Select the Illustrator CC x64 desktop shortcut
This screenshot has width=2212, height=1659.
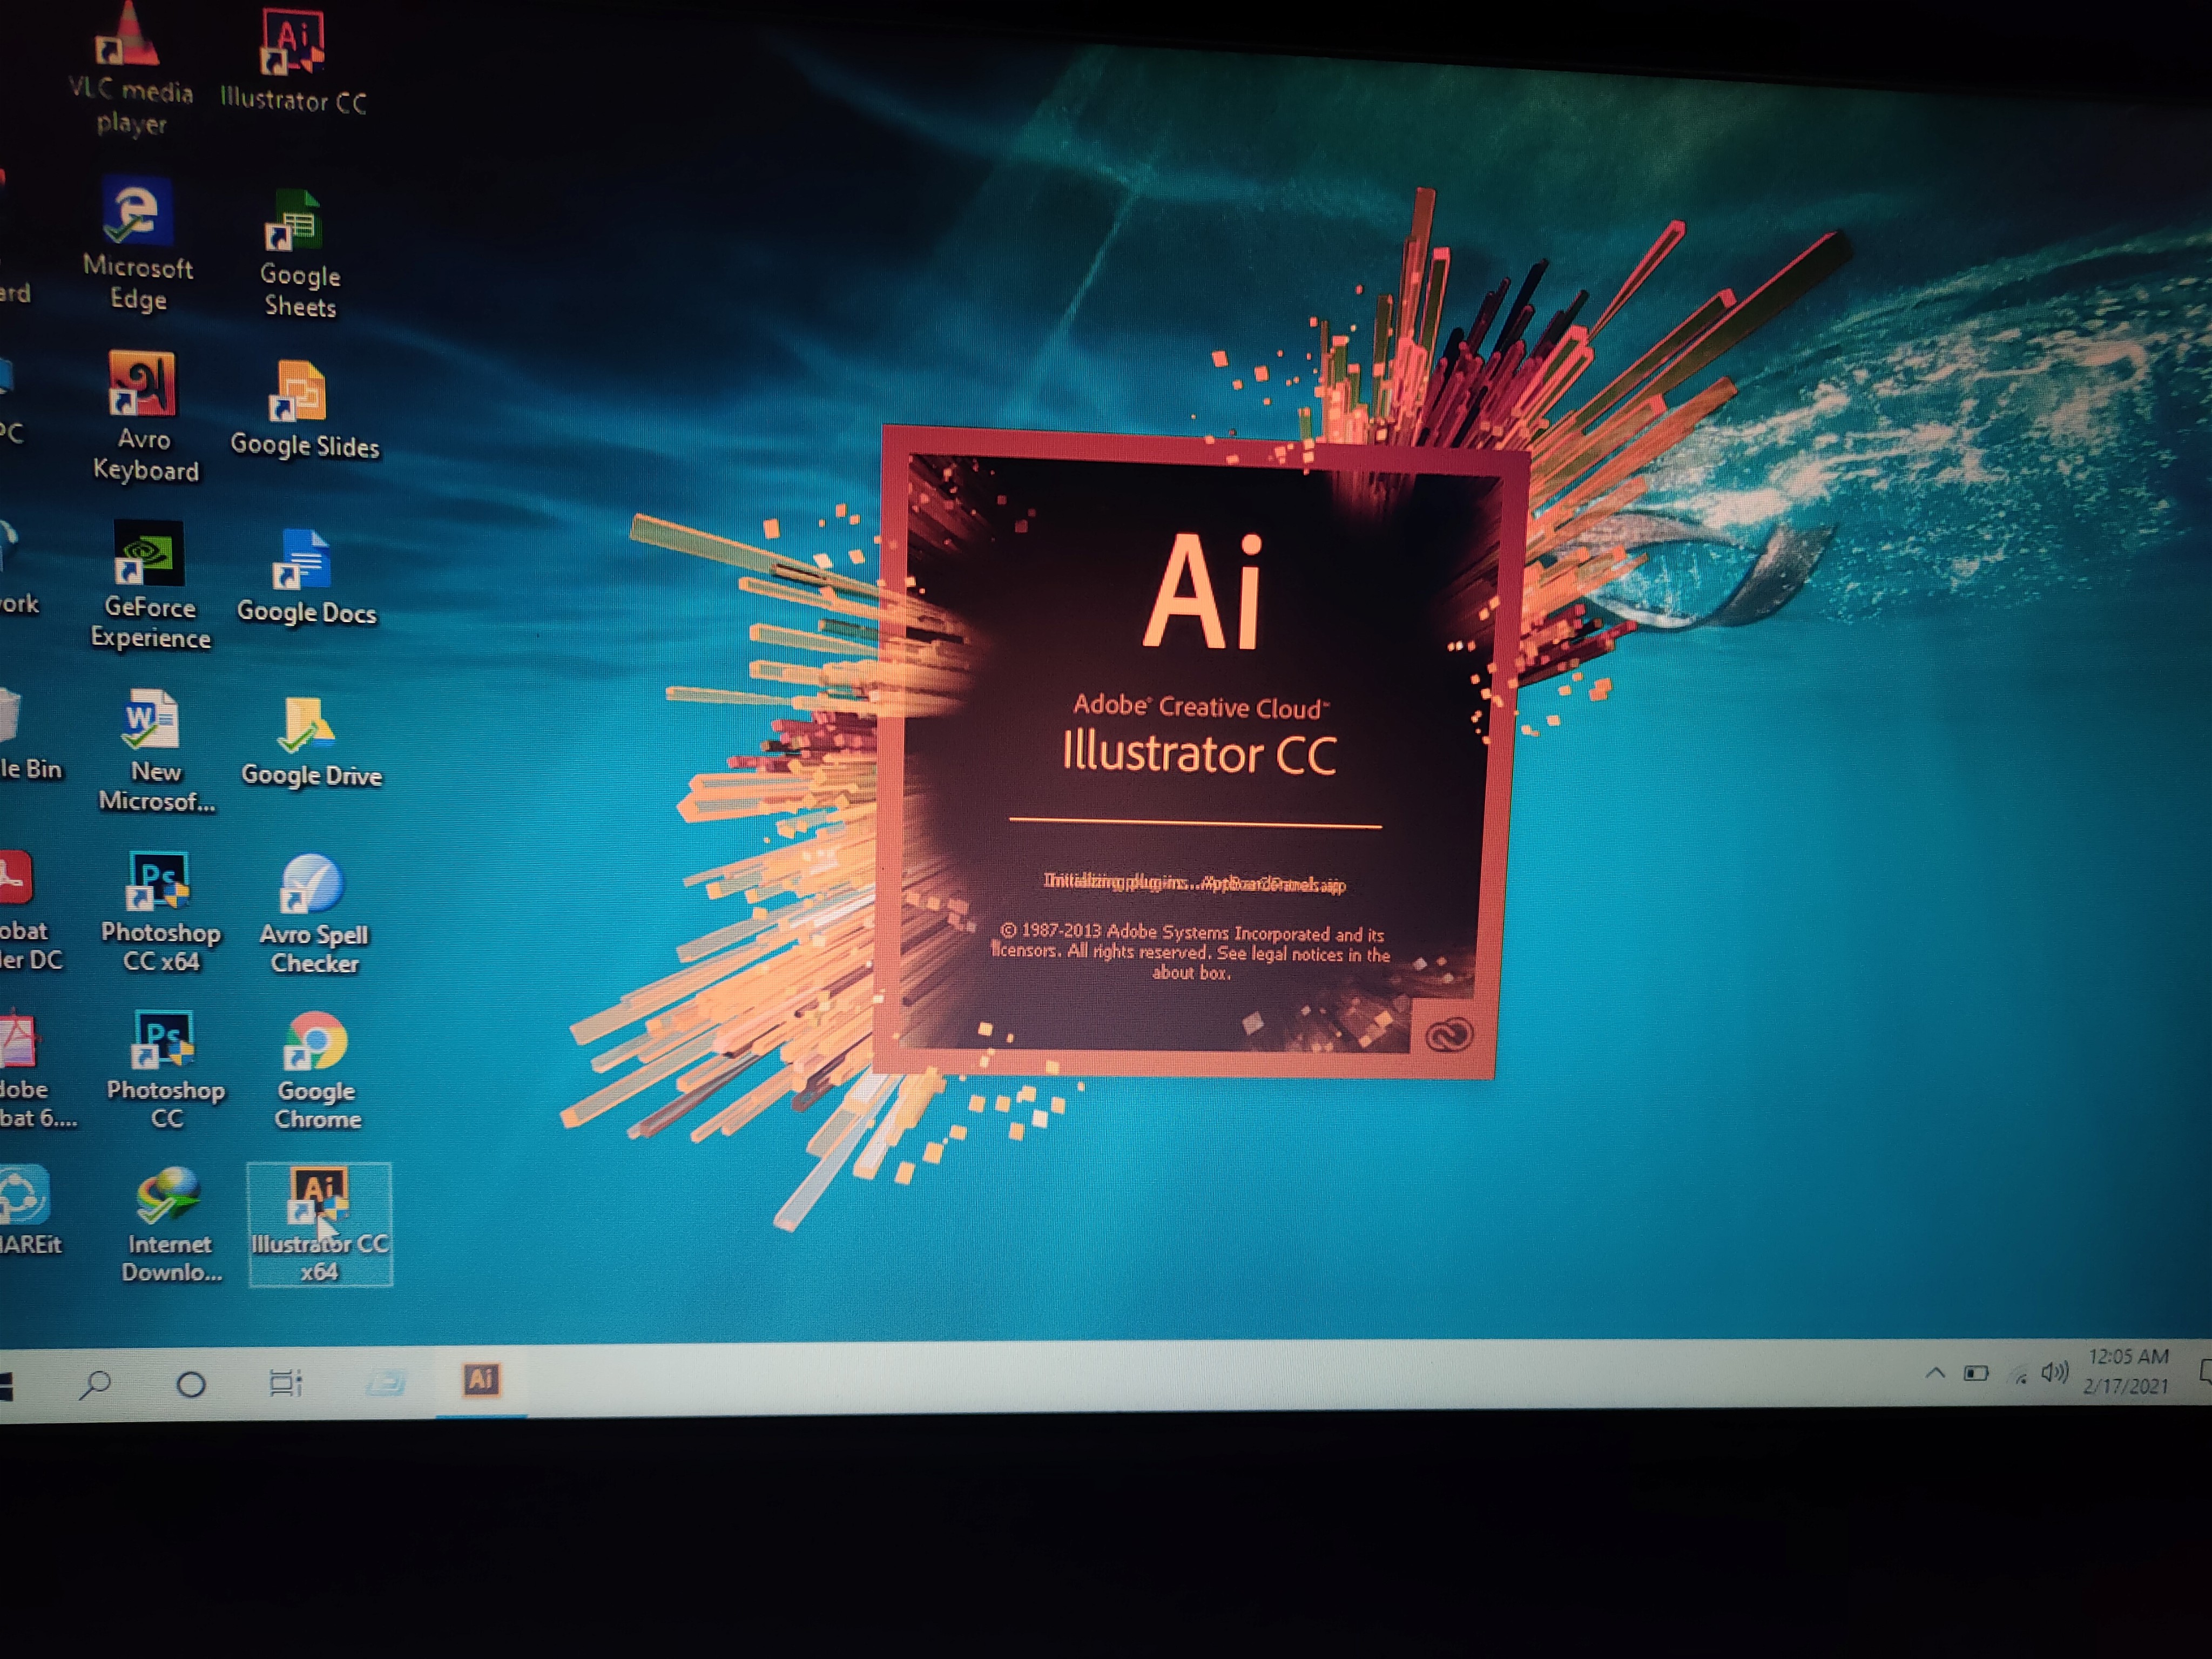tap(320, 1225)
